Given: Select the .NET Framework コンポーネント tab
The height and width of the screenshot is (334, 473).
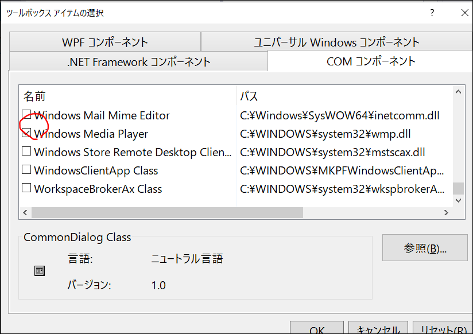Looking at the screenshot, I should (138, 62).
